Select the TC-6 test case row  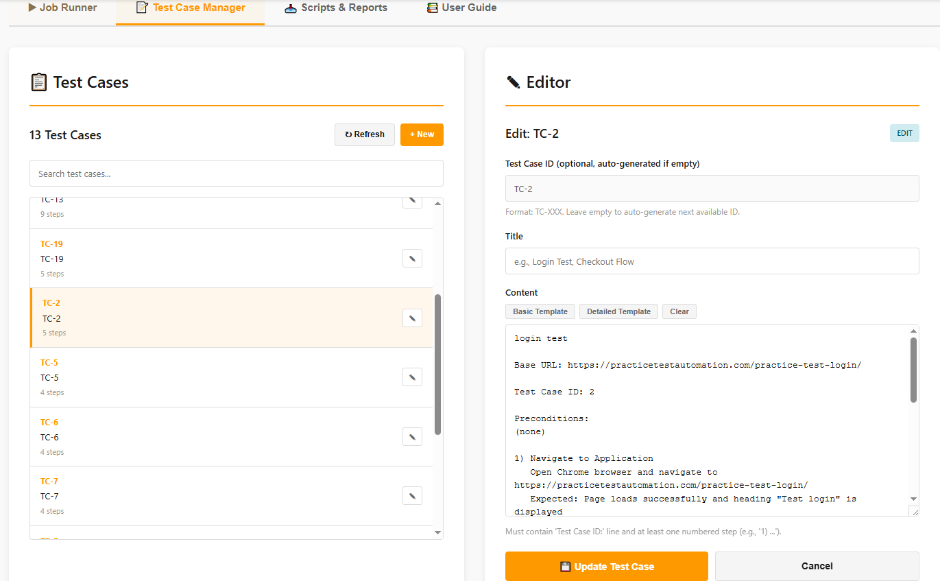[231, 437]
